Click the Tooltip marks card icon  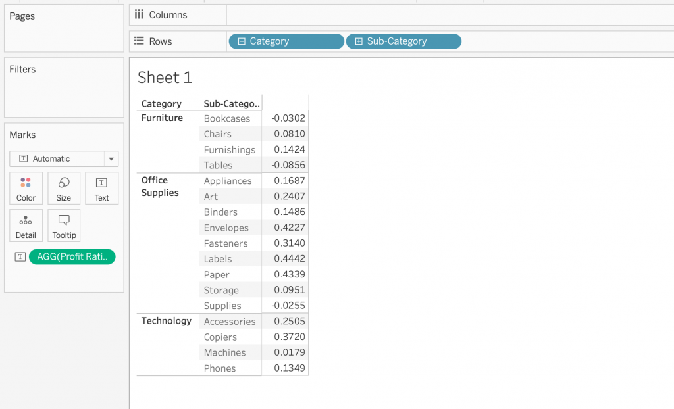coord(64,221)
